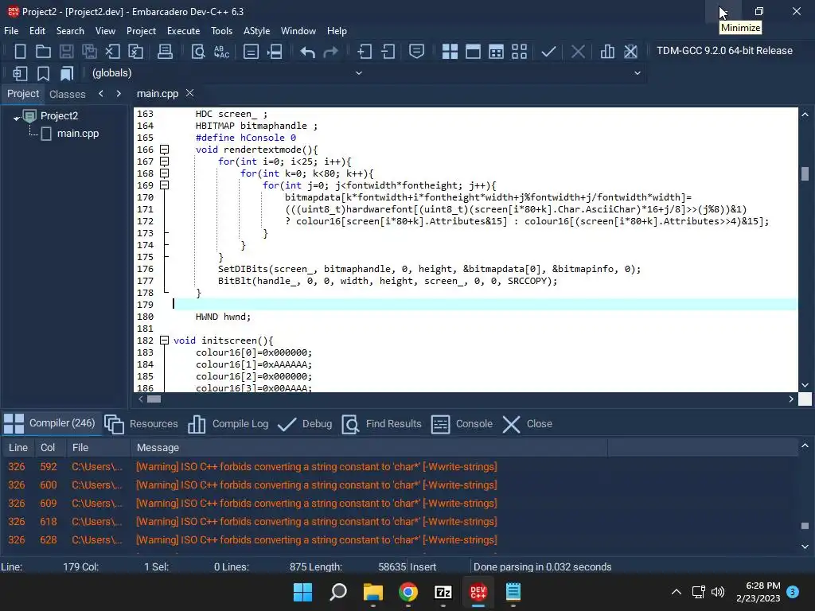The width and height of the screenshot is (815, 611).
Task: Open the Tools menu
Action: click(221, 31)
